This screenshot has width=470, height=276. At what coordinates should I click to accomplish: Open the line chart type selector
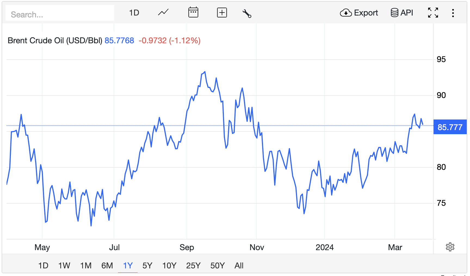pyautogui.click(x=163, y=13)
